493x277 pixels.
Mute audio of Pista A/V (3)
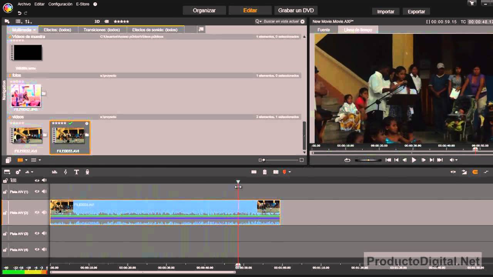pyautogui.click(x=44, y=233)
